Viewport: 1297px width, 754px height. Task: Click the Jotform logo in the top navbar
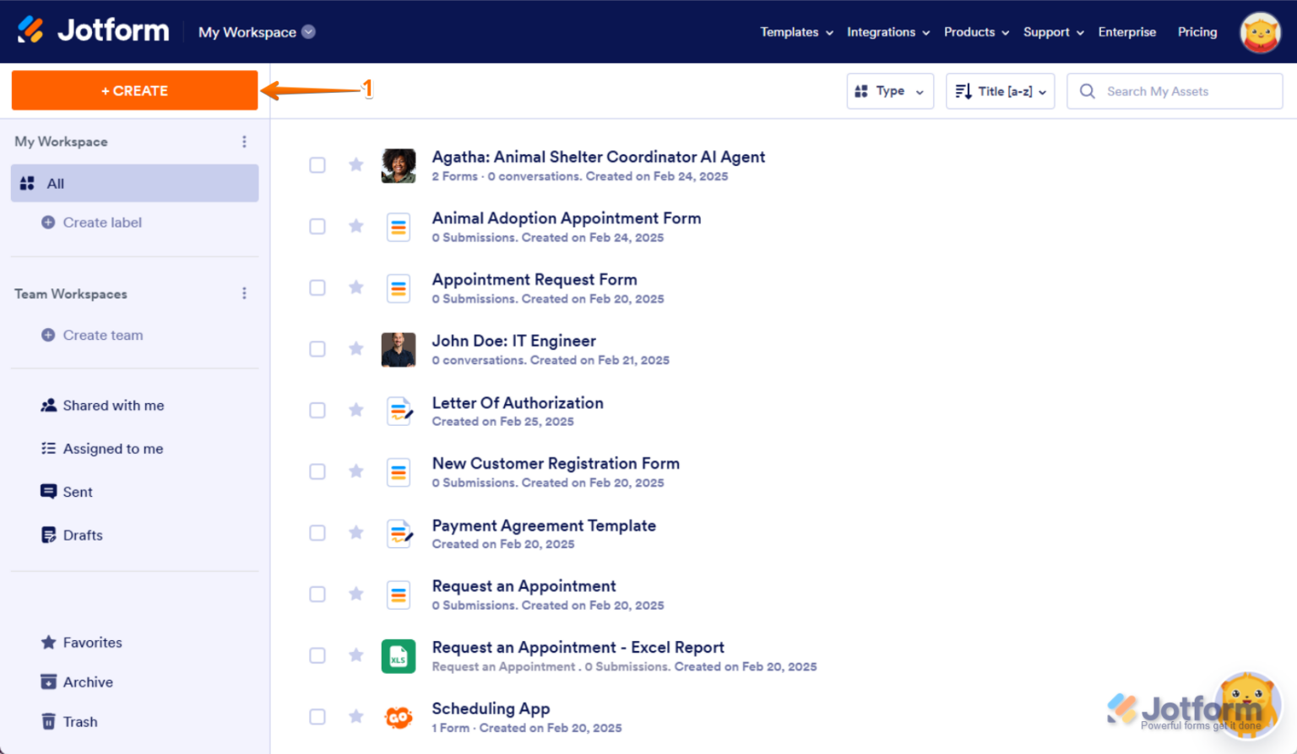(x=93, y=30)
